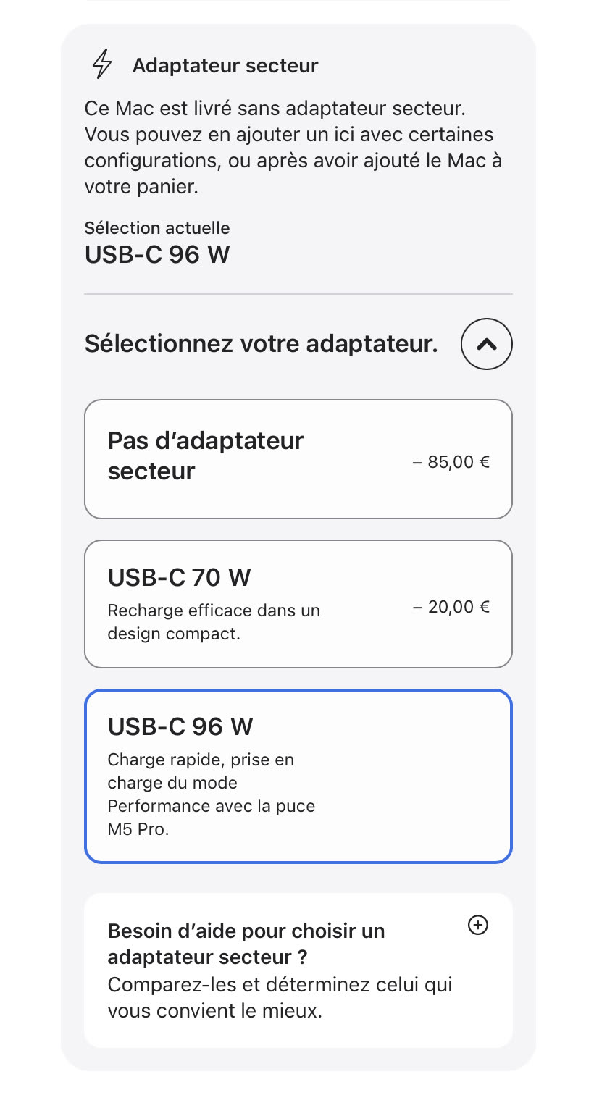Screen dimensions: 594x1095
Task: Open "Besoin d'aide pour choisir un adaptateur secteur ?"
Action: pyautogui.click(x=246, y=944)
